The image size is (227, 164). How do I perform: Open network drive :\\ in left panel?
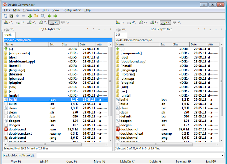pyautogui.click(x=65, y=22)
